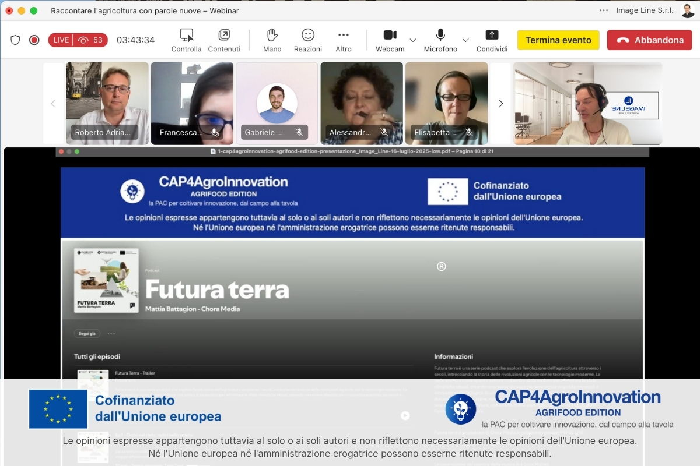Click the Tutti gli episodi heading
The width and height of the screenshot is (700, 466).
click(x=97, y=356)
